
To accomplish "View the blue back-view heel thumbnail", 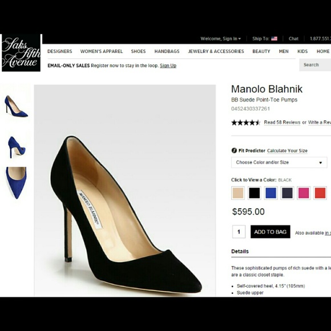I will [17, 147].
